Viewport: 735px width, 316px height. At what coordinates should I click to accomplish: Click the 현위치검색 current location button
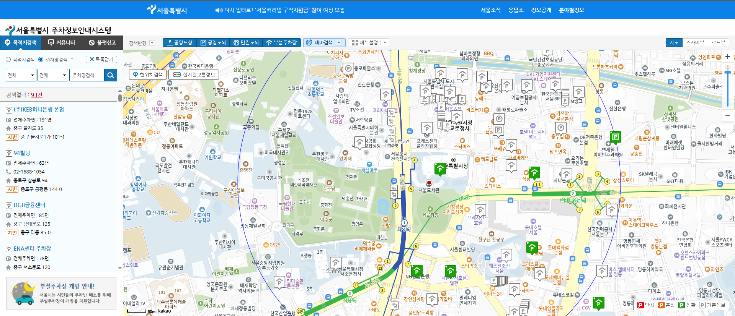click(x=148, y=75)
